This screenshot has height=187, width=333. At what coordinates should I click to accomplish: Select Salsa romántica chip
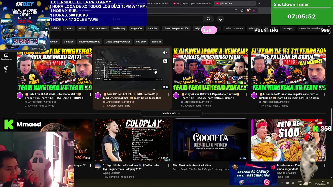[234, 28]
